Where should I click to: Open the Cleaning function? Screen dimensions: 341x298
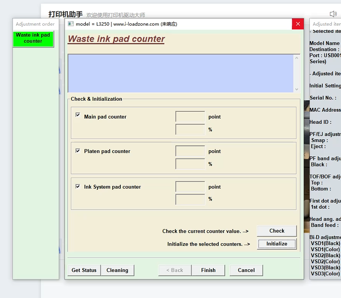[x=117, y=270]
